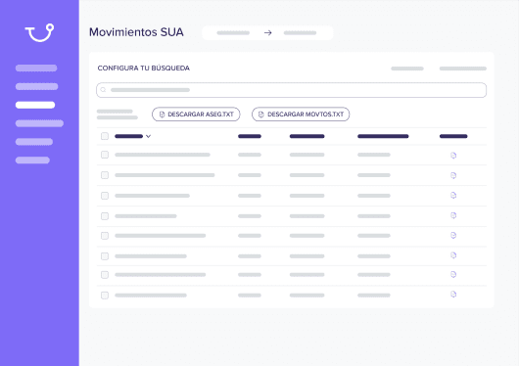Image resolution: width=519 pixels, height=366 pixels.
Task: Select the last item in the sidebar menu
Action: pos(32,160)
